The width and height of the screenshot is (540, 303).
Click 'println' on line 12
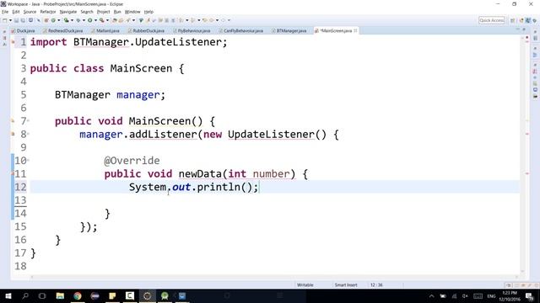[x=219, y=187]
